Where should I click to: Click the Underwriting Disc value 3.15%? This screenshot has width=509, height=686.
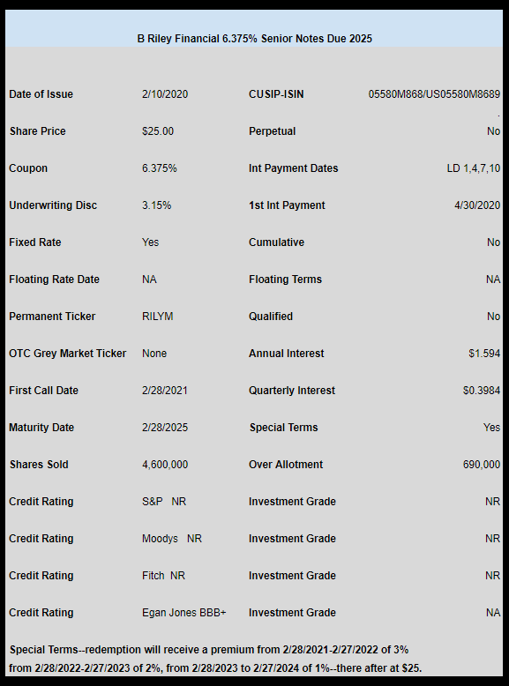[157, 205]
